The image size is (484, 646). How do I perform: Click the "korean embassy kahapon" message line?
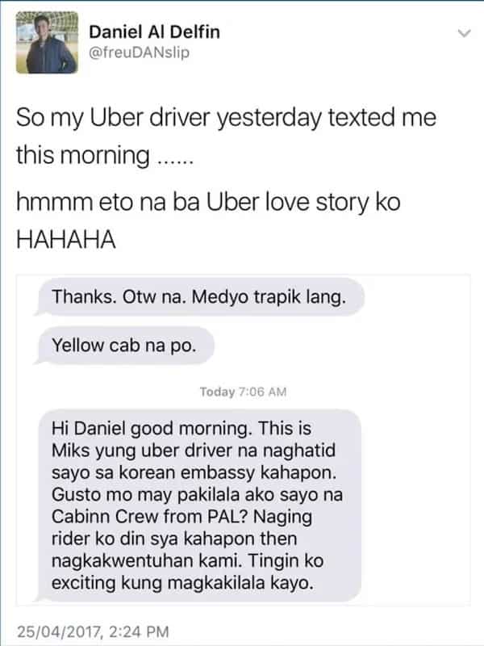pyautogui.click(x=194, y=472)
